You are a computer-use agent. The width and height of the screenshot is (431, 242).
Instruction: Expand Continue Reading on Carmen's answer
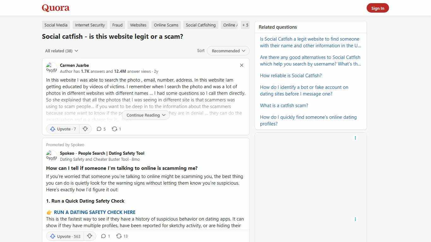tap(145, 115)
